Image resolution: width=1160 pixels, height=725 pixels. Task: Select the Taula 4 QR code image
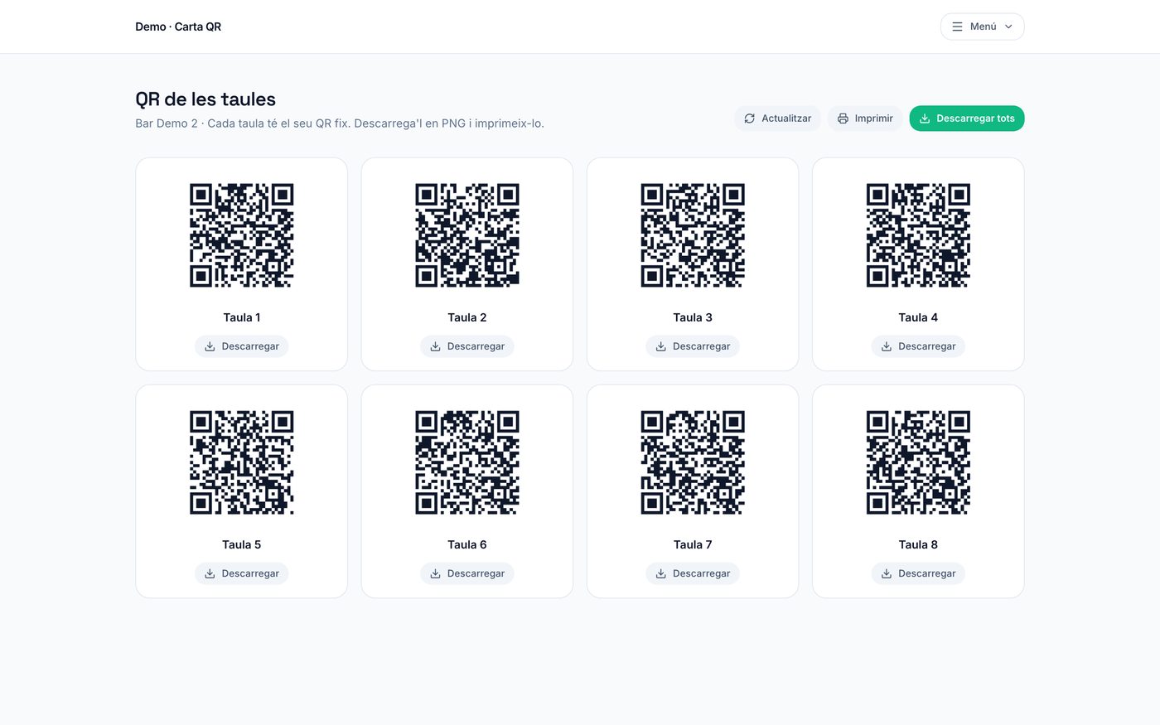tap(918, 235)
